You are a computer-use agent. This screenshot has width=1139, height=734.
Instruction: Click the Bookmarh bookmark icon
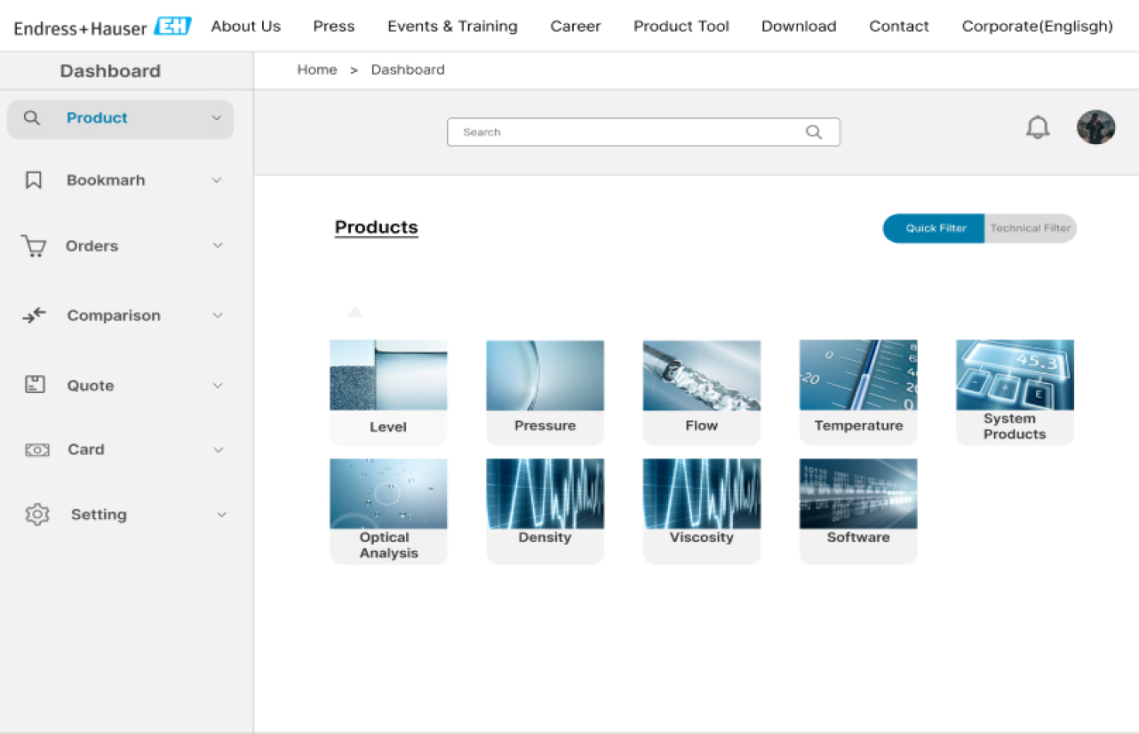coord(34,180)
